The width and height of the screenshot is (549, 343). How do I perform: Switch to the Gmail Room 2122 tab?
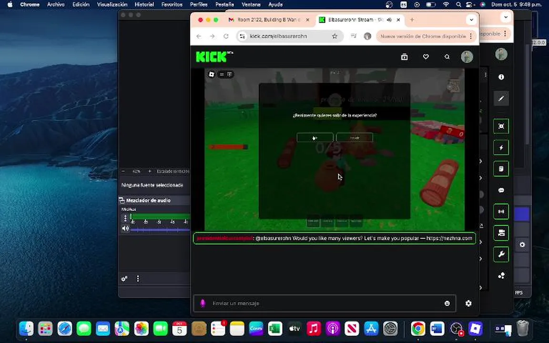point(269,20)
